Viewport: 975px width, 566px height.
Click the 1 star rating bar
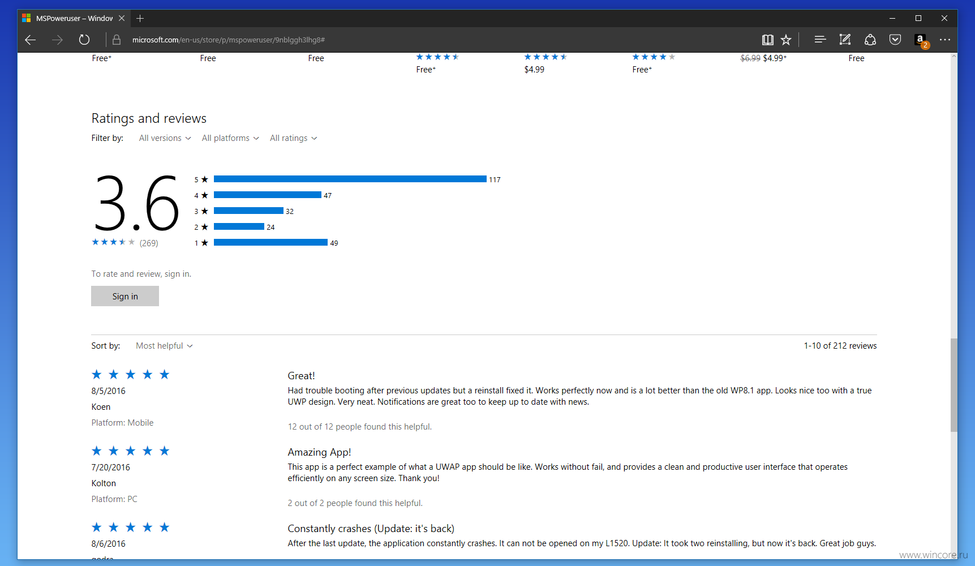coord(270,242)
